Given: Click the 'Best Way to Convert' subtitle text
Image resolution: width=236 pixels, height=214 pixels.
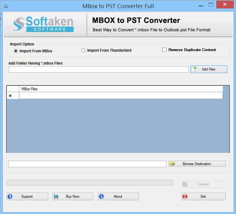Looking at the screenshot, I should click(x=152, y=30).
